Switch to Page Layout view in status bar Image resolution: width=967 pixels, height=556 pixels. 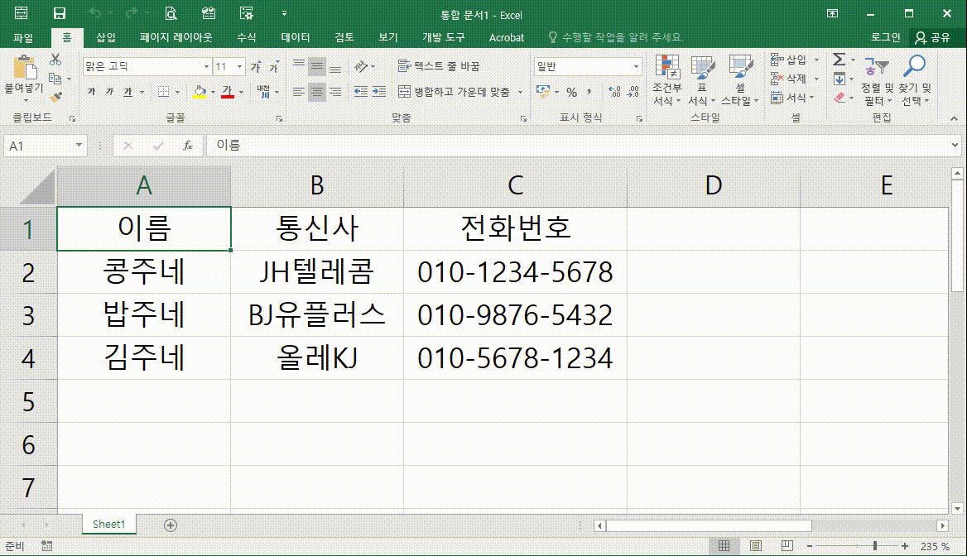pos(755,545)
